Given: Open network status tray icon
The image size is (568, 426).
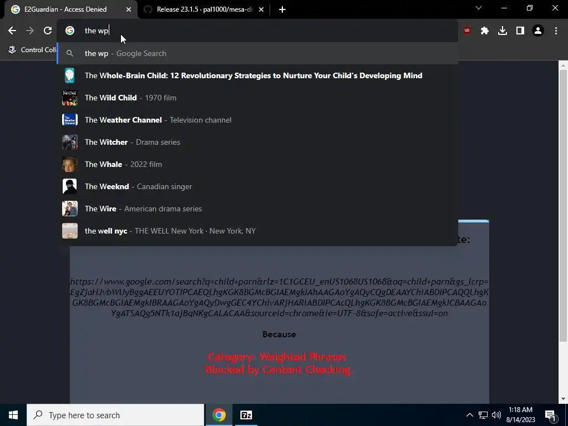Looking at the screenshot, I should tap(483, 415).
